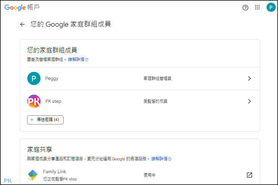Click 查看及管理家庭群組 description text
278x185 pixels.
[x=47, y=59]
